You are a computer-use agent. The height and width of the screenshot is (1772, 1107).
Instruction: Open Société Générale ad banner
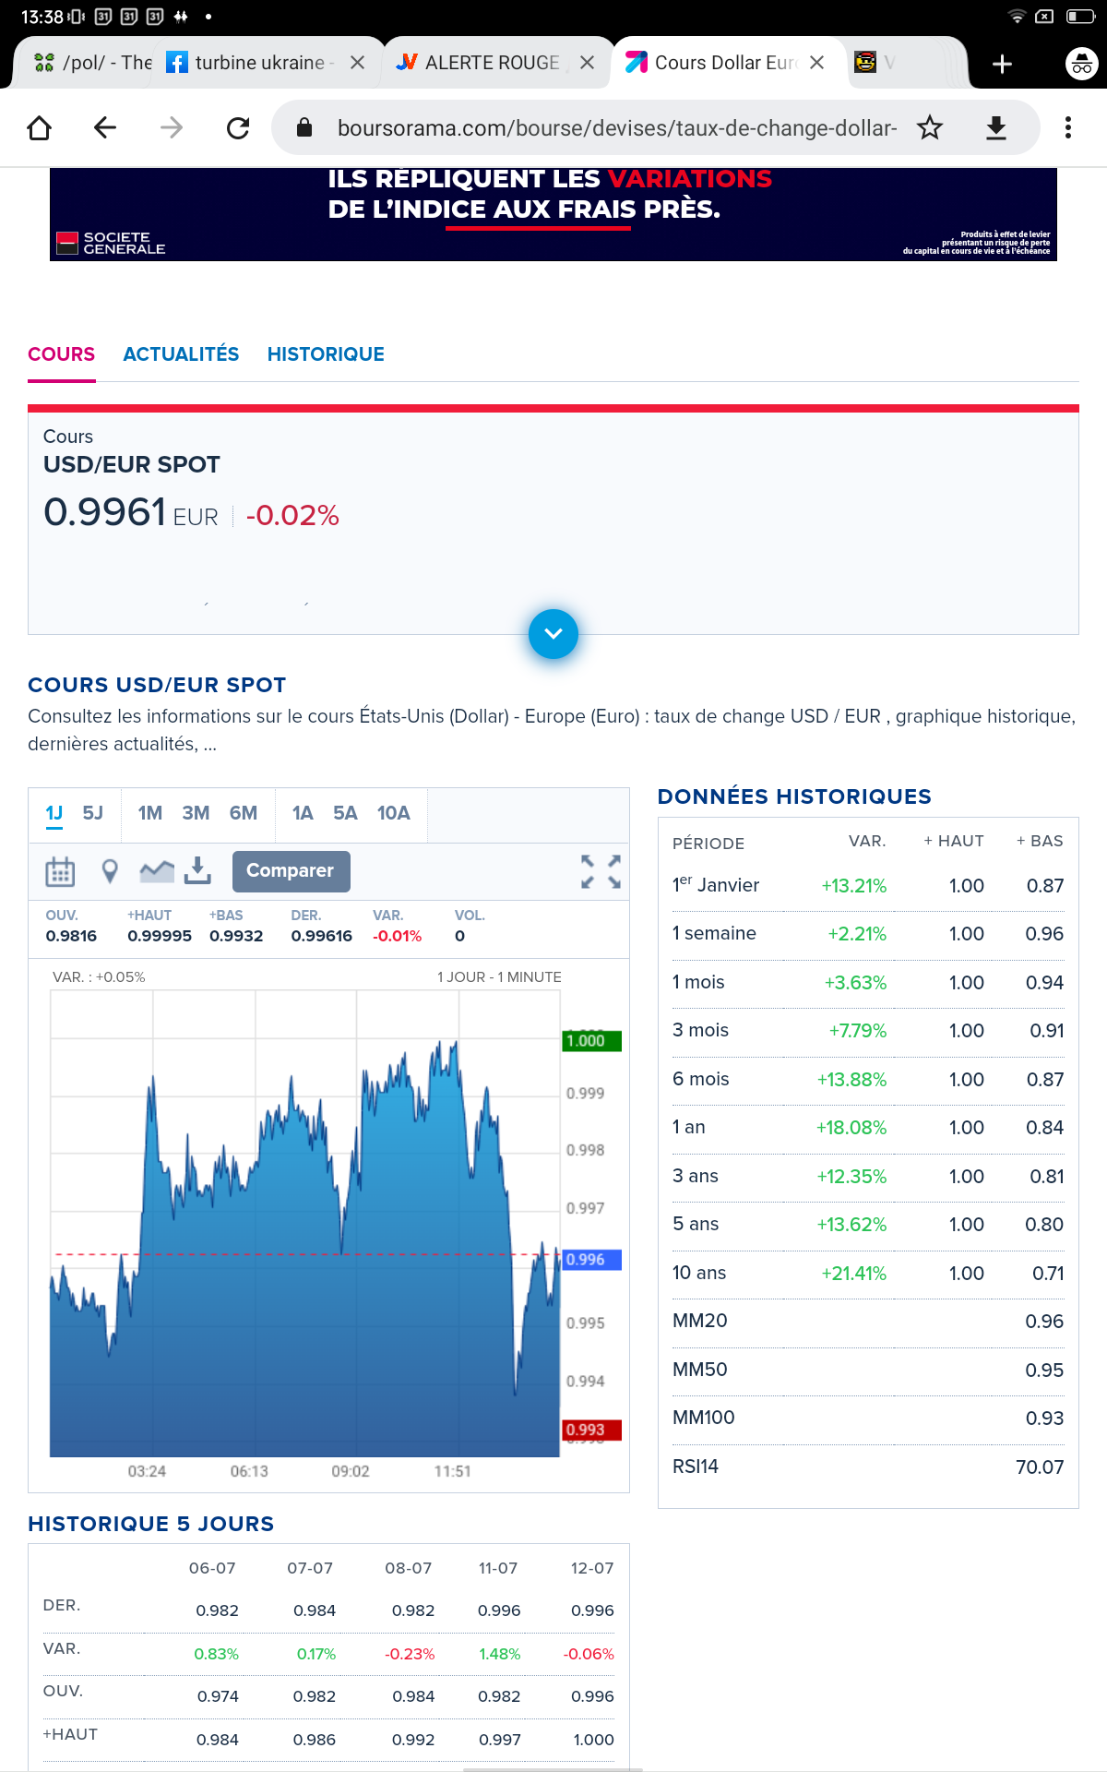(x=553, y=214)
